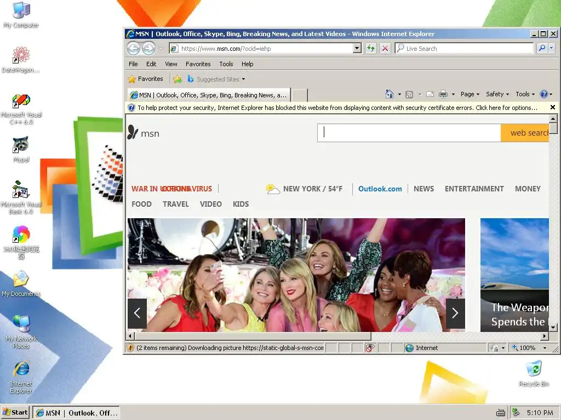Image resolution: width=561 pixels, height=420 pixels.
Task: Open Microsoft Visual Basic 6.0 shortcut
Action: point(21,197)
